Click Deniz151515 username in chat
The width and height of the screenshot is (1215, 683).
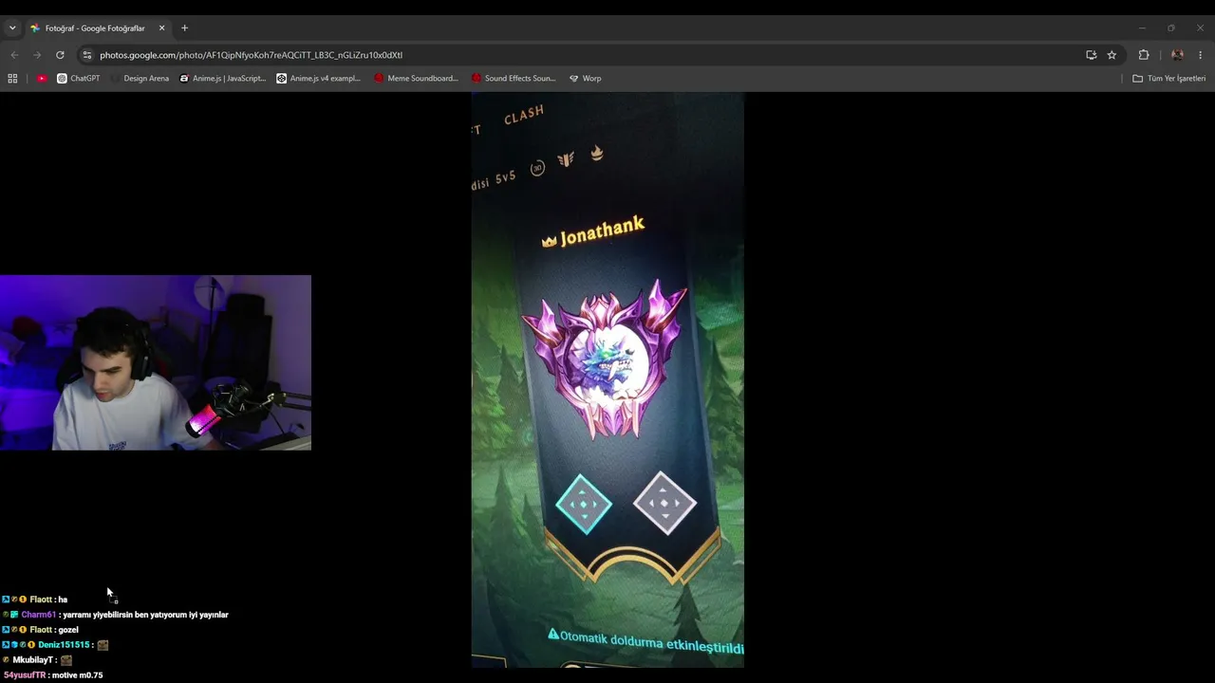(64, 645)
